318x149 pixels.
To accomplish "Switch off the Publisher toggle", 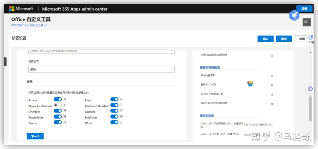I will point(115,116).
